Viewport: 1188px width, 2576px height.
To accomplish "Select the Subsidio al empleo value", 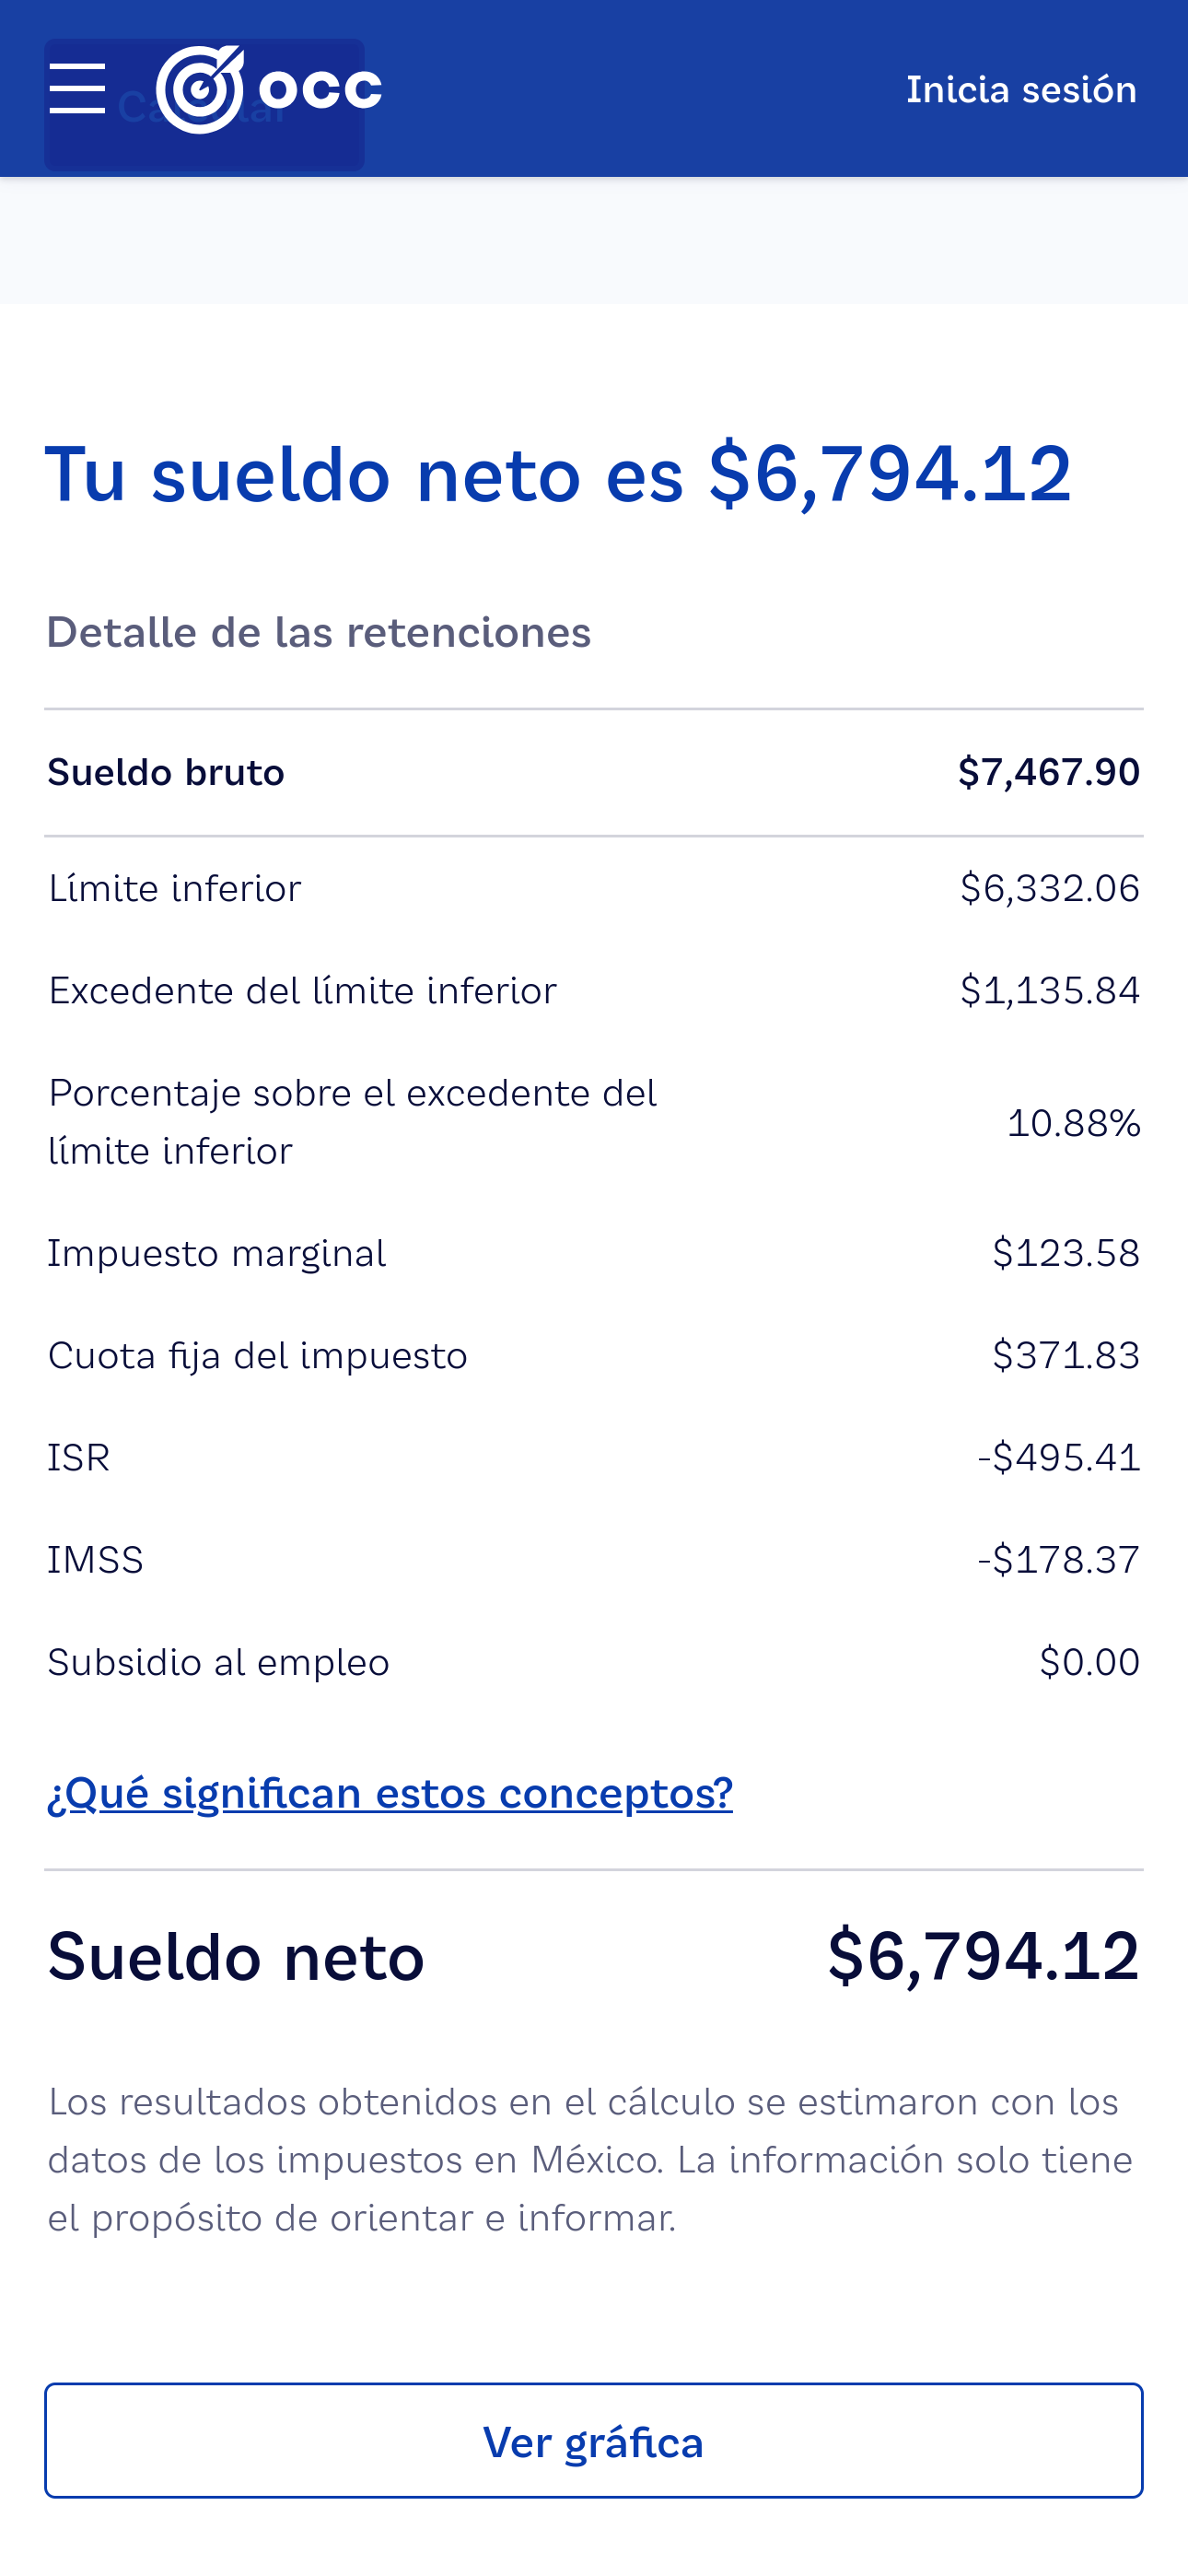I will [1089, 1662].
